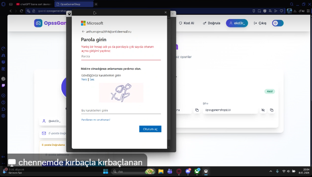This screenshot has height=177, width=312.
Task: Request a new captcha with Yeni
Action: coord(84,79)
